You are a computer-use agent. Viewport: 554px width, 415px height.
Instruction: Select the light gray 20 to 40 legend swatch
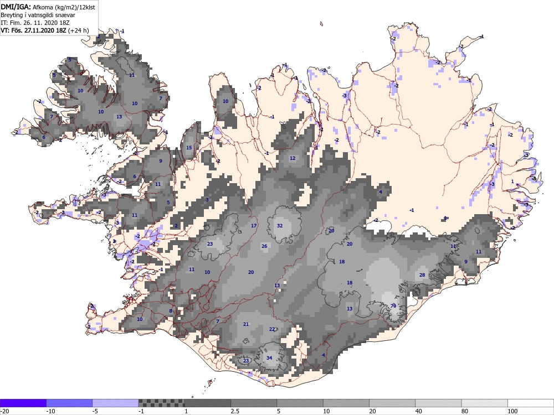pos(392,403)
